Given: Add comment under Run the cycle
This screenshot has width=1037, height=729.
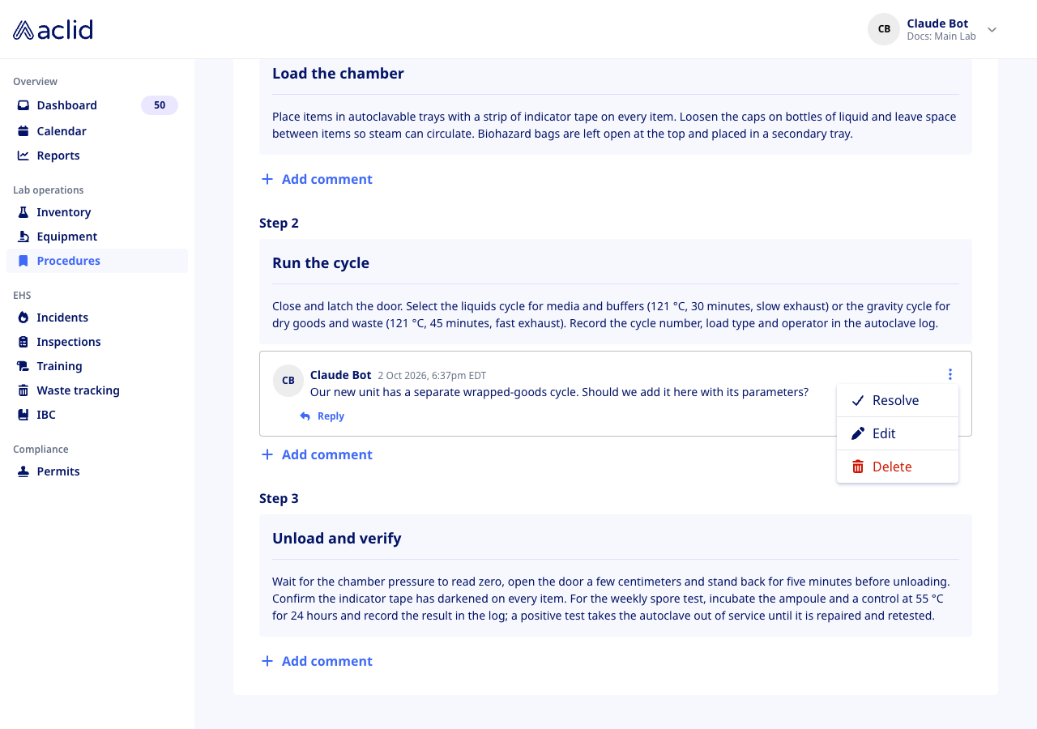Looking at the screenshot, I should 317,454.
